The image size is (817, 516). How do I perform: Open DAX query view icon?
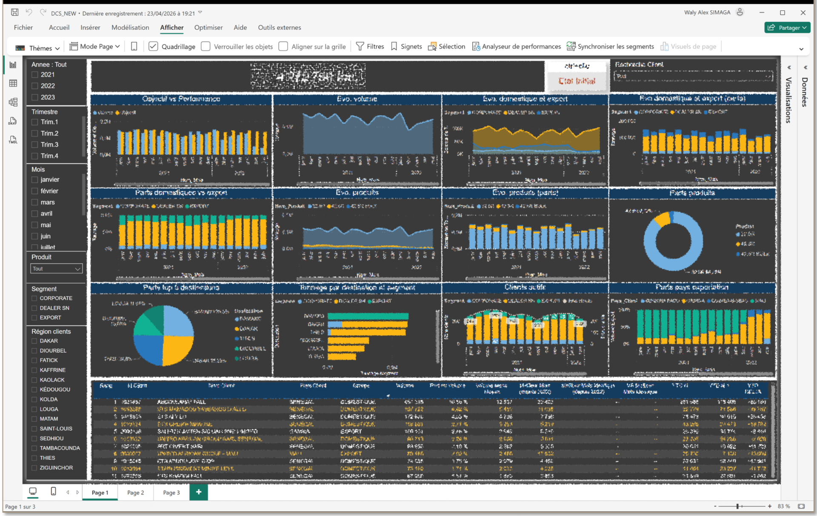pyautogui.click(x=13, y=121)
